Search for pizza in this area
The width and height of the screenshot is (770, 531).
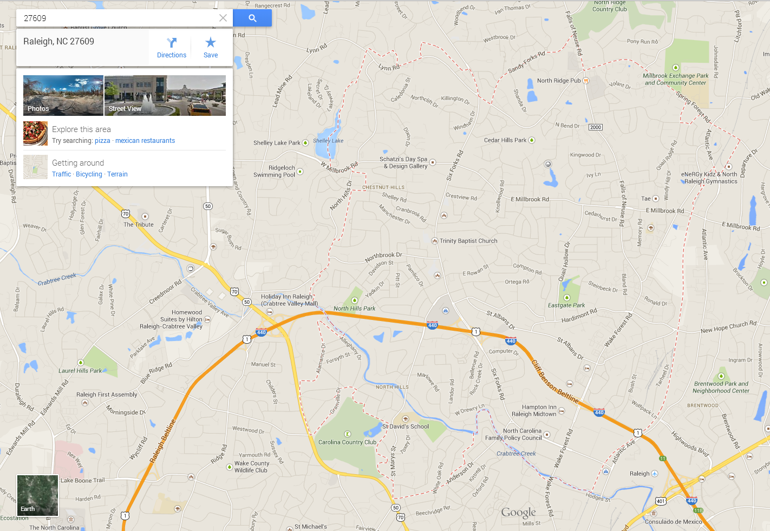[102, 141]
